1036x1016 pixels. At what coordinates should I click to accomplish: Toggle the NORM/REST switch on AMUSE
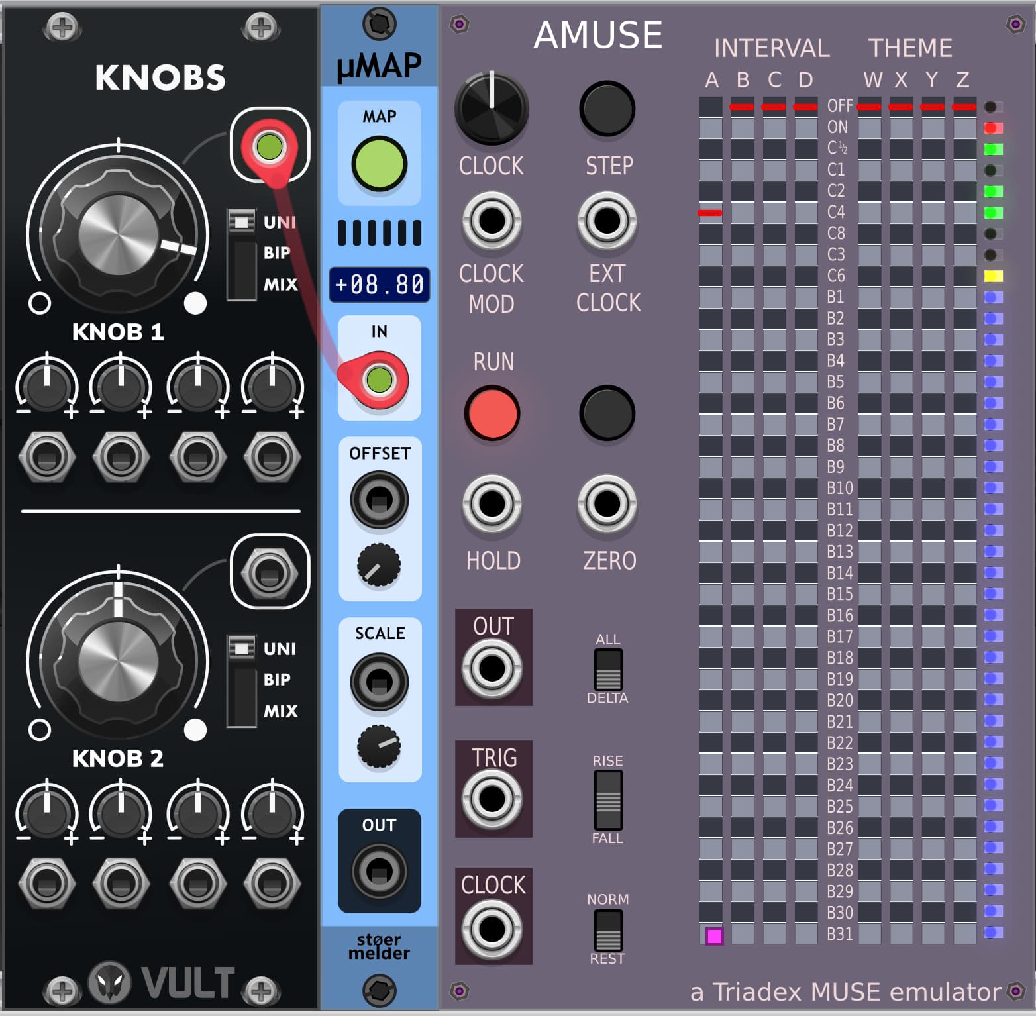tap(607, 930)
